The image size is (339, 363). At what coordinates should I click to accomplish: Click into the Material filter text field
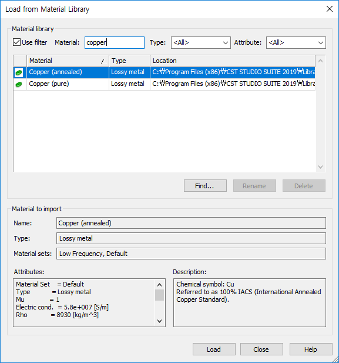point(115,42)
